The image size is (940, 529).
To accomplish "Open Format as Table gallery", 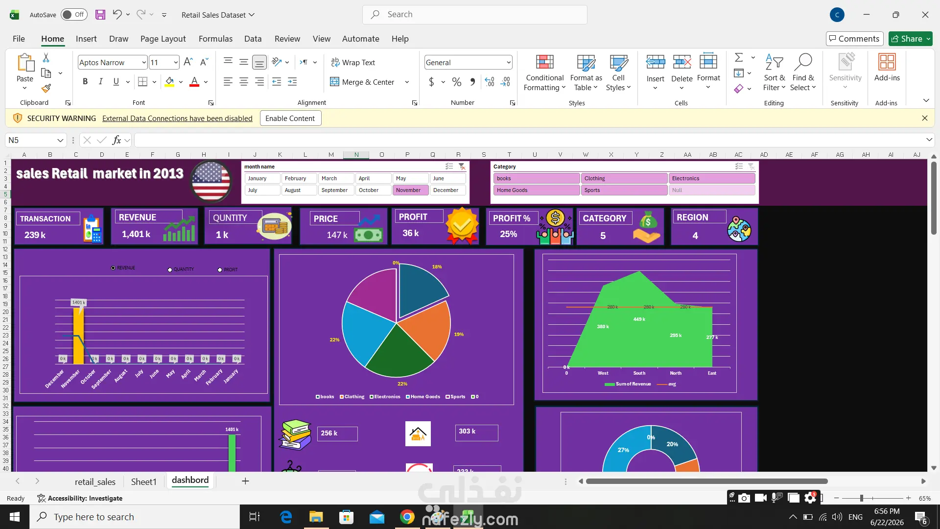I will coord(586,73).
